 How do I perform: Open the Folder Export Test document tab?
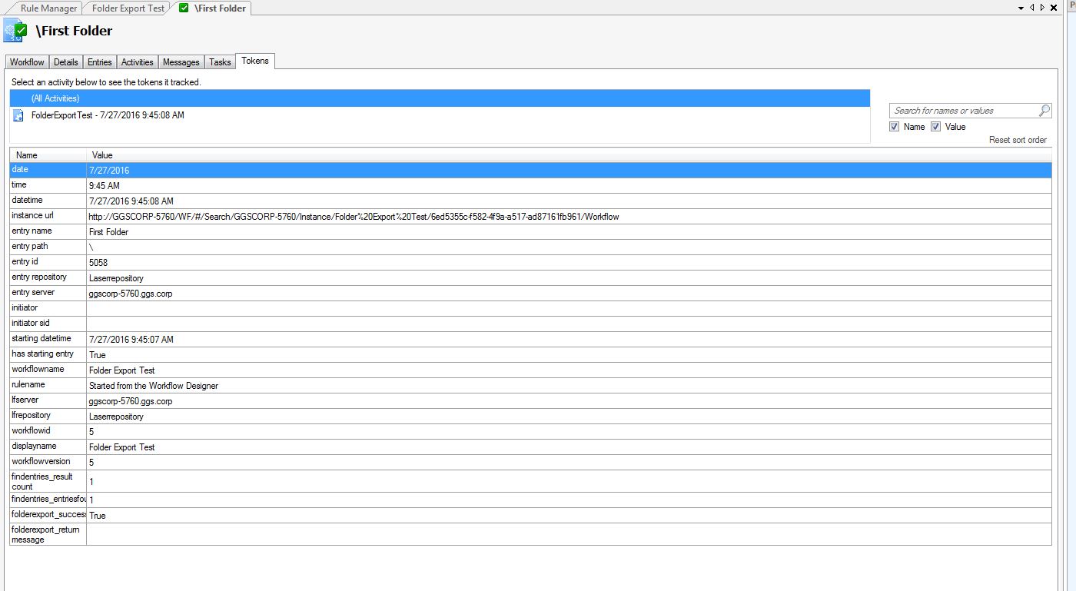click(x=128, y=8)
